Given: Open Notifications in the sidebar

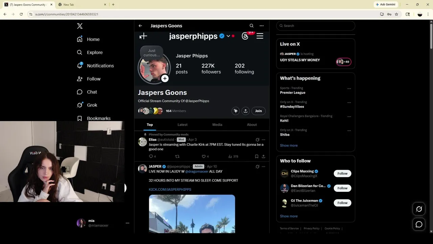Looking at the screenshot, I should coord(95,66).
